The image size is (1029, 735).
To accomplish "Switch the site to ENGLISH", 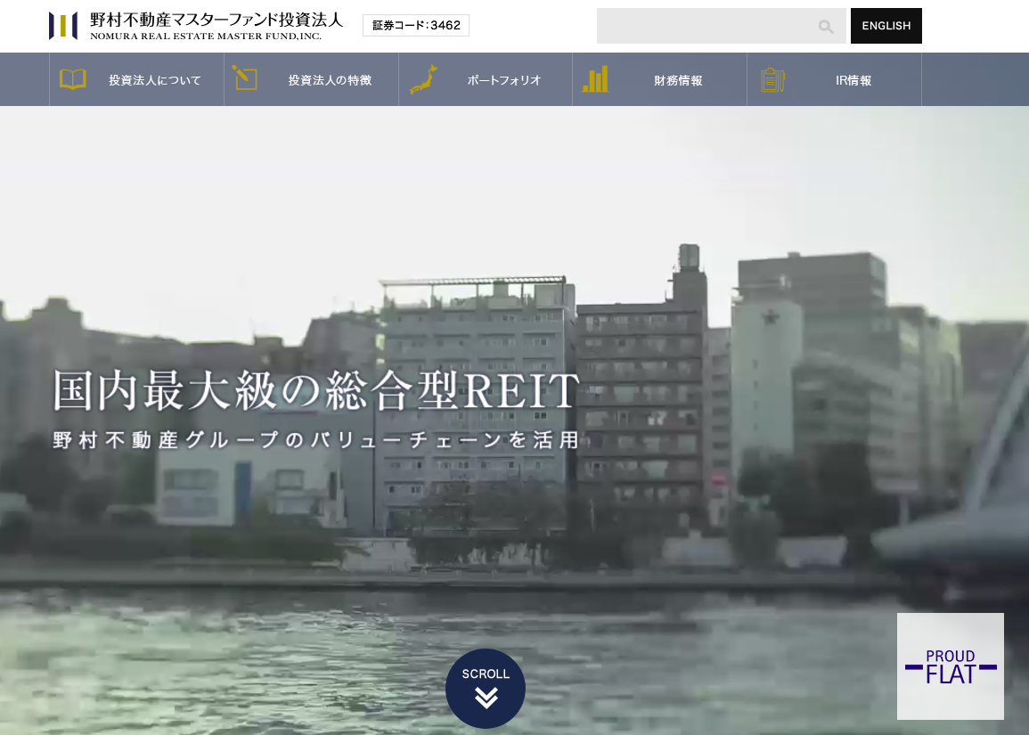I will pos(886,25).
